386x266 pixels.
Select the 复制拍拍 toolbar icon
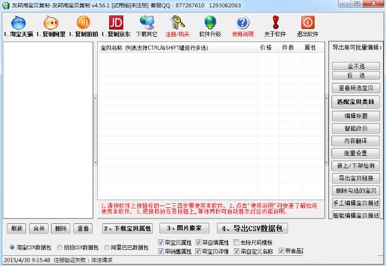click(x=84, y=23)
